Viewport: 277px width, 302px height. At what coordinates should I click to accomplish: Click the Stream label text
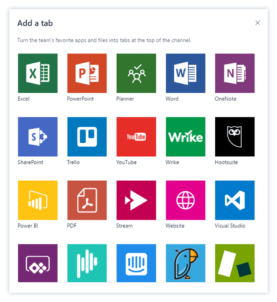[x=124, y=226]
